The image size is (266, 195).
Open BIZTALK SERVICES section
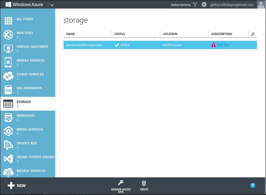[31, 171]
